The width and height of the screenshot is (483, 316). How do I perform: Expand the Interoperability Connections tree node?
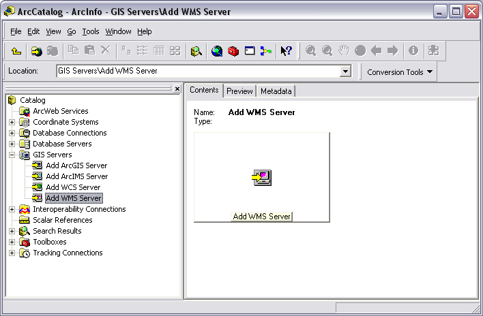(12, 209)
